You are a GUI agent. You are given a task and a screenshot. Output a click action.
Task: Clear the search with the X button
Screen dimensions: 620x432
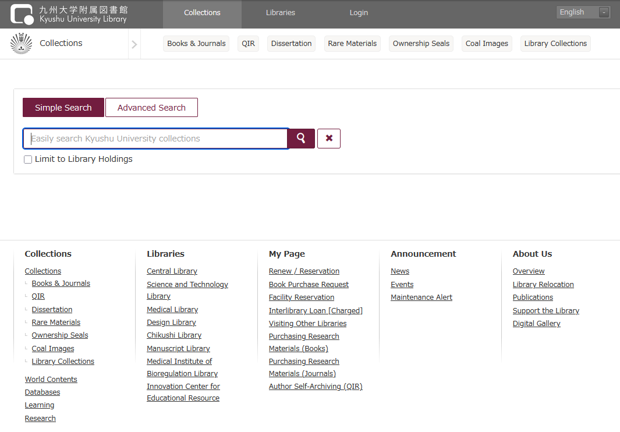329,139
